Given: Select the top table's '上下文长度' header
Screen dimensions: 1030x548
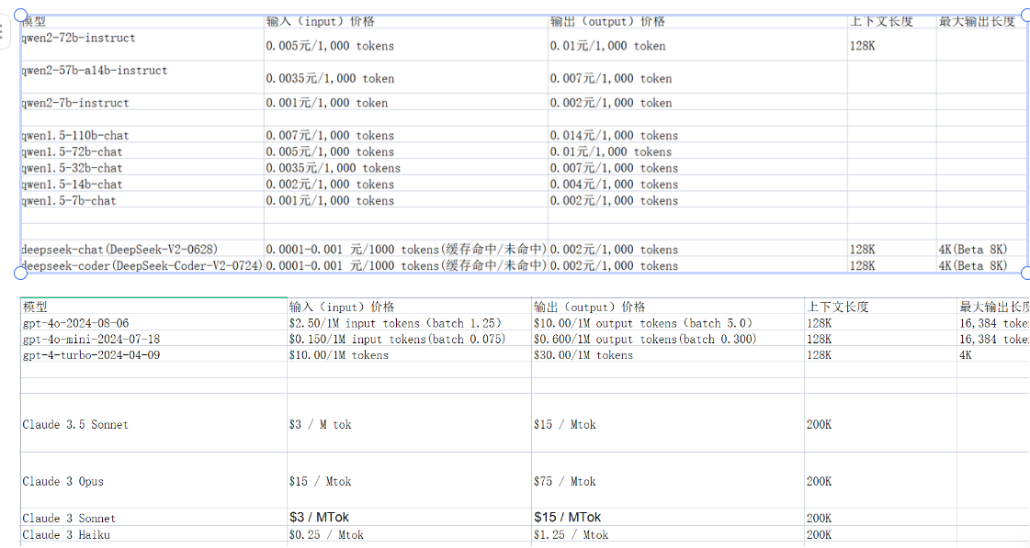Looking at the screenshot, I should (881, 22).
